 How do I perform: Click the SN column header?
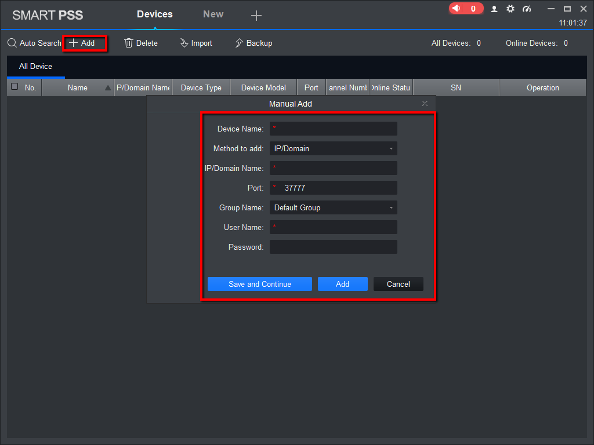[x=456, y=88]
